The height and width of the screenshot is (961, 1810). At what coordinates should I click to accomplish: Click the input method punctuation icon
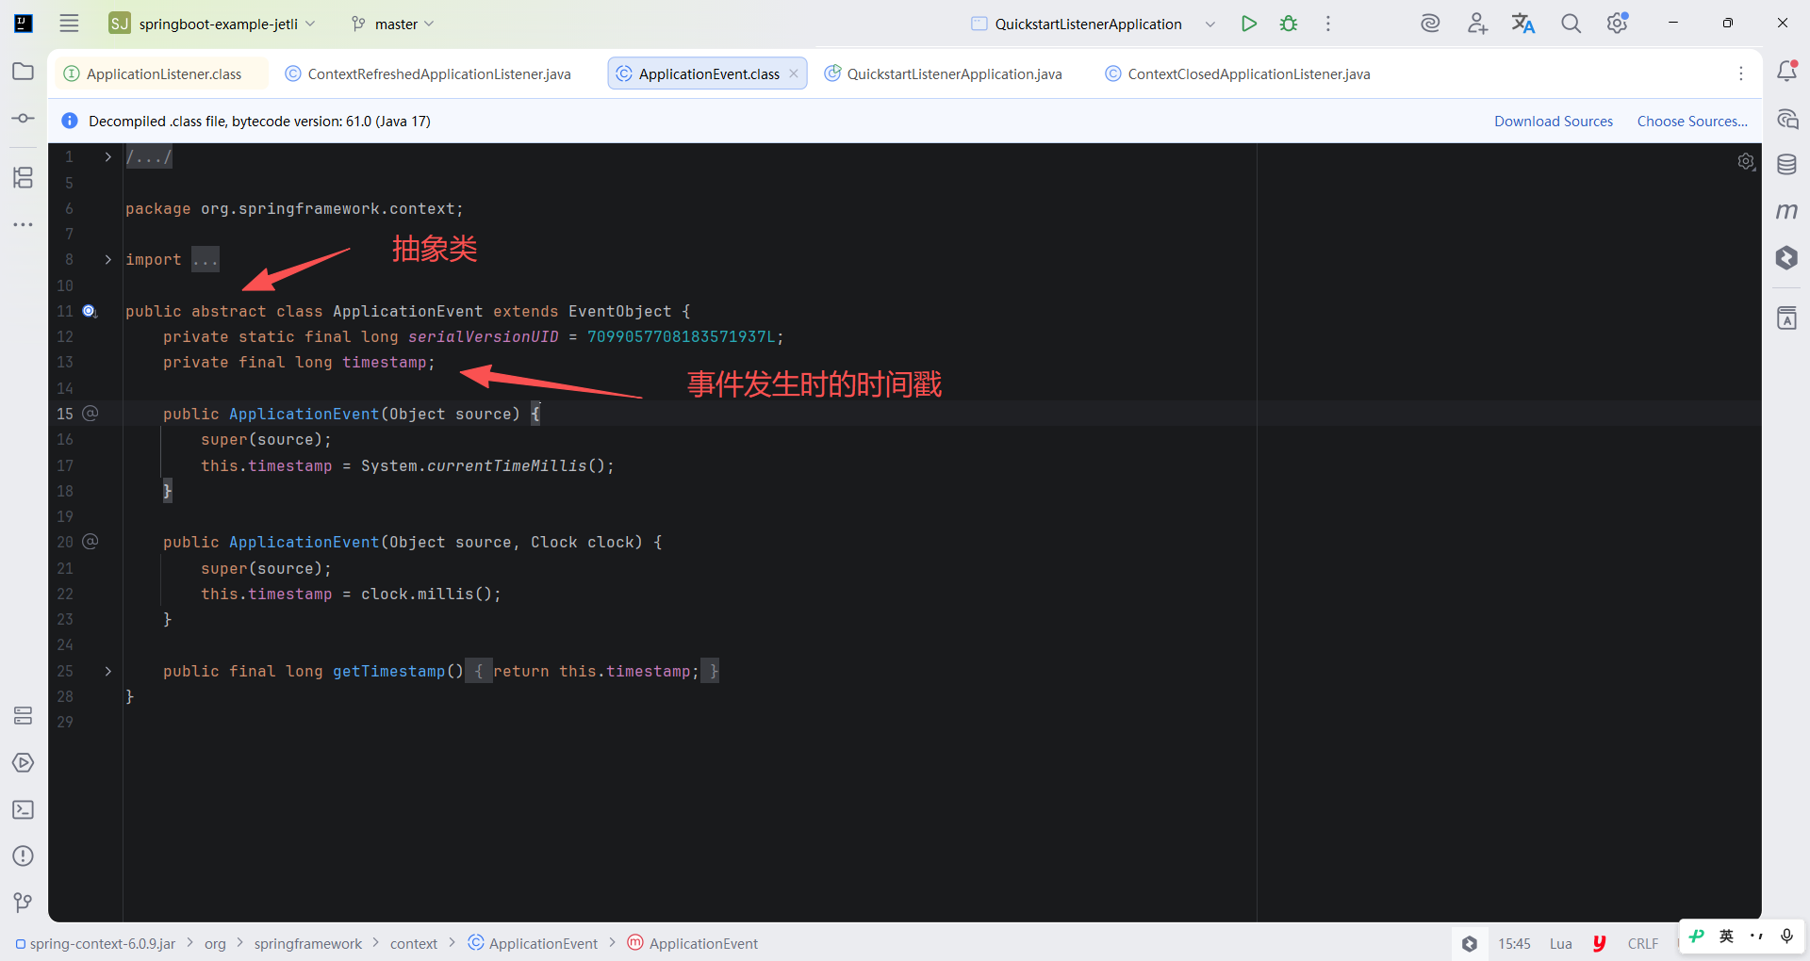(1756, 936)
